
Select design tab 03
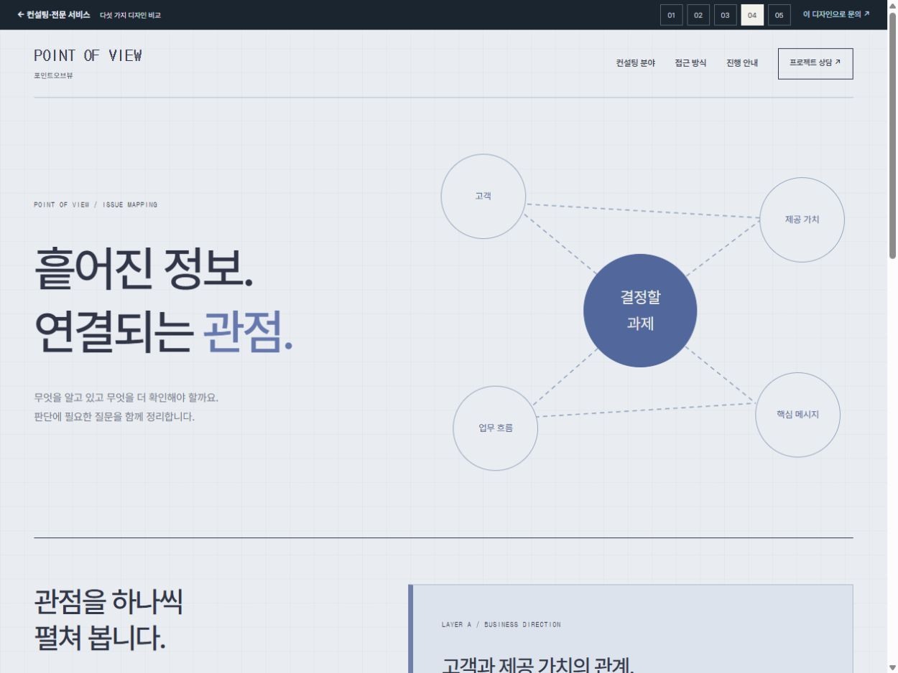(x=725, y=15)
